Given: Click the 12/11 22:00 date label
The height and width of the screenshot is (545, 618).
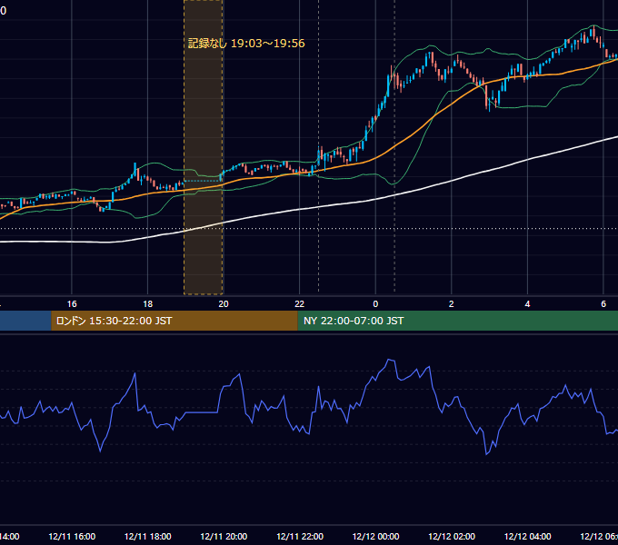Looking at the screenshot, I should (300, 537).
